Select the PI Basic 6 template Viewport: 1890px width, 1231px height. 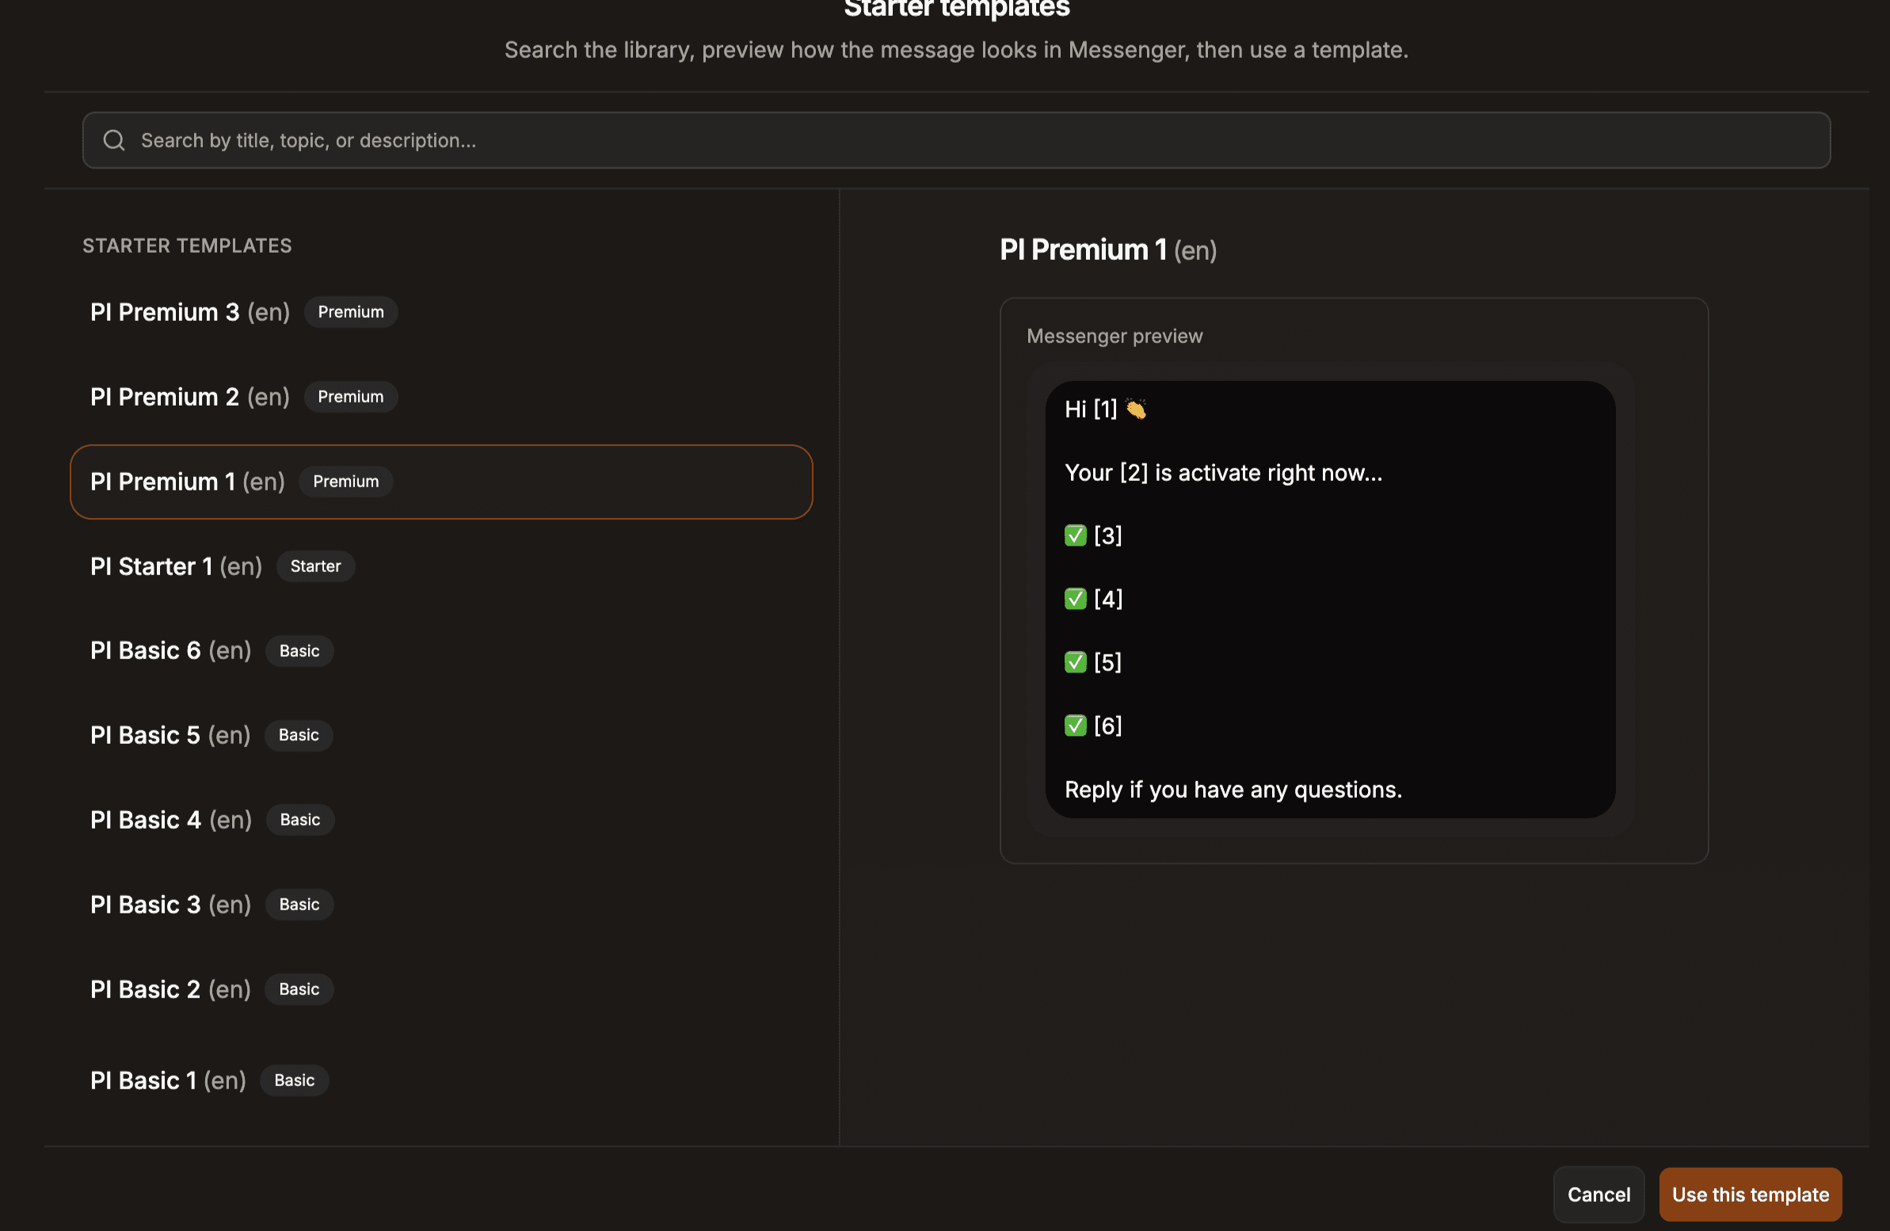[x=441, y=650]
